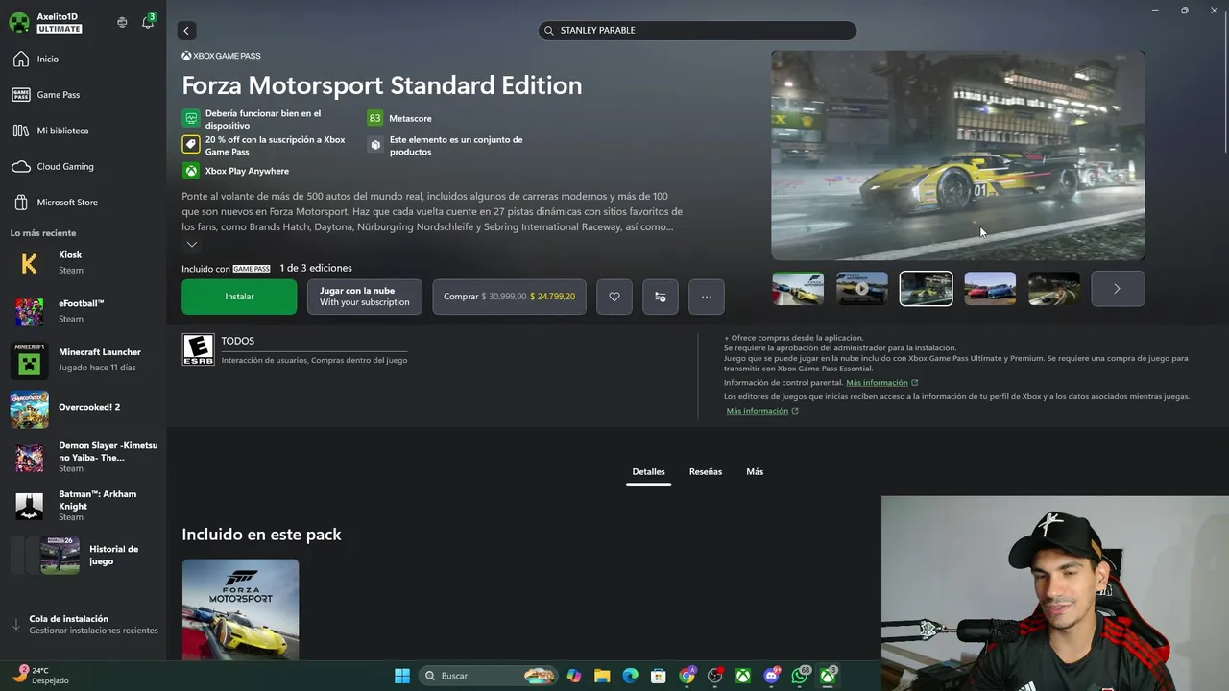Click the taskbar Buscar search box

click(491, 676)
